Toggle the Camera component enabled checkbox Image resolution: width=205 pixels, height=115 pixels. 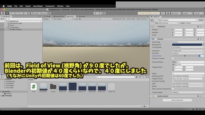[x=156, y=39]
